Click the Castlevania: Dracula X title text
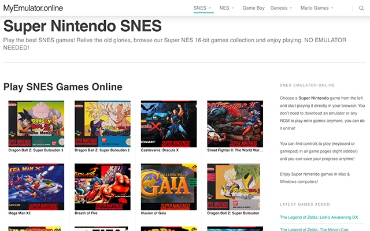This screenshot has height=231, width=370. pyautogui.click(x=160, y=150)
